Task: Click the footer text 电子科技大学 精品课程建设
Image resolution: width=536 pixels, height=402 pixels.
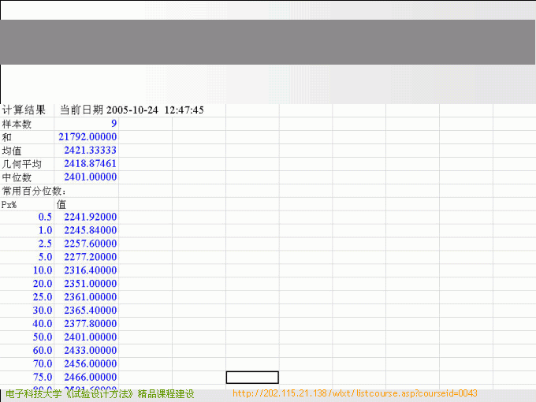Action: tap(99, 393)
